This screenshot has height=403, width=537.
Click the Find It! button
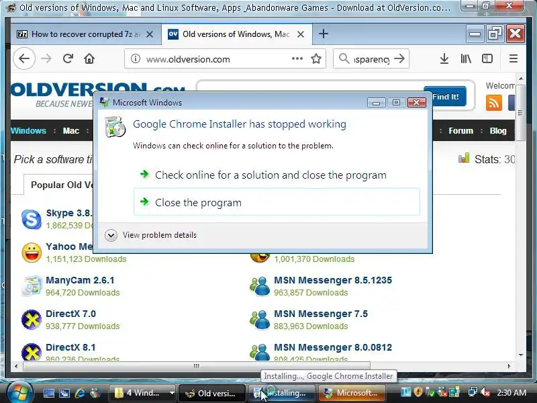pos(445,97)
